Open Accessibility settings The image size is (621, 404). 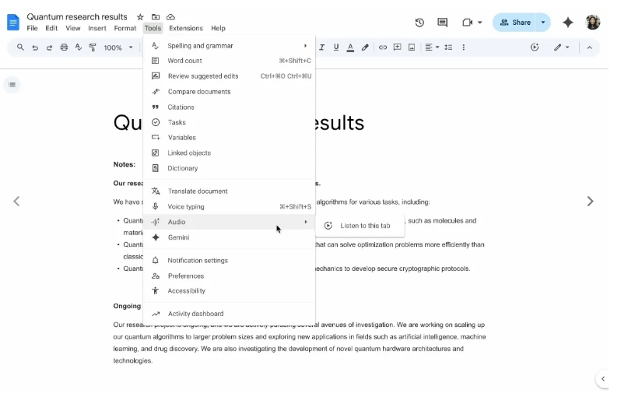pyautogui.click(x=230, y=290)
